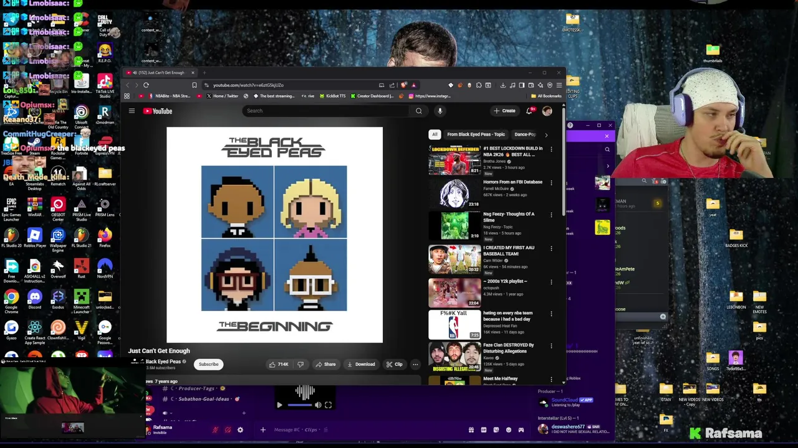Open Roblox Player desktop shortcut
The width and height of the screenshot is (798, 448).
click(35, 238)
